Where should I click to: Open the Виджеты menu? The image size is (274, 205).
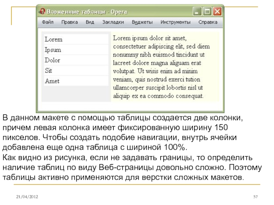[x=142, y=22]
